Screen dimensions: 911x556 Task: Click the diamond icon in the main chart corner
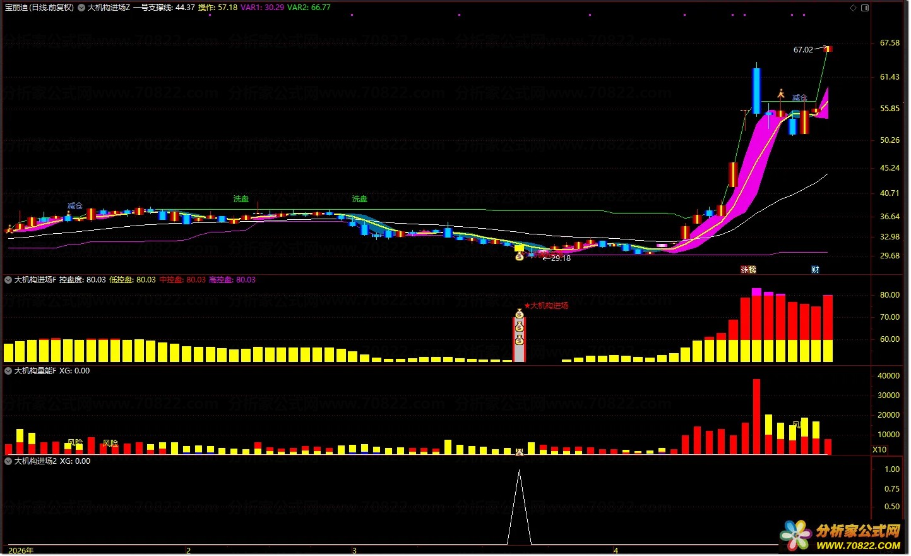(854, 8)
